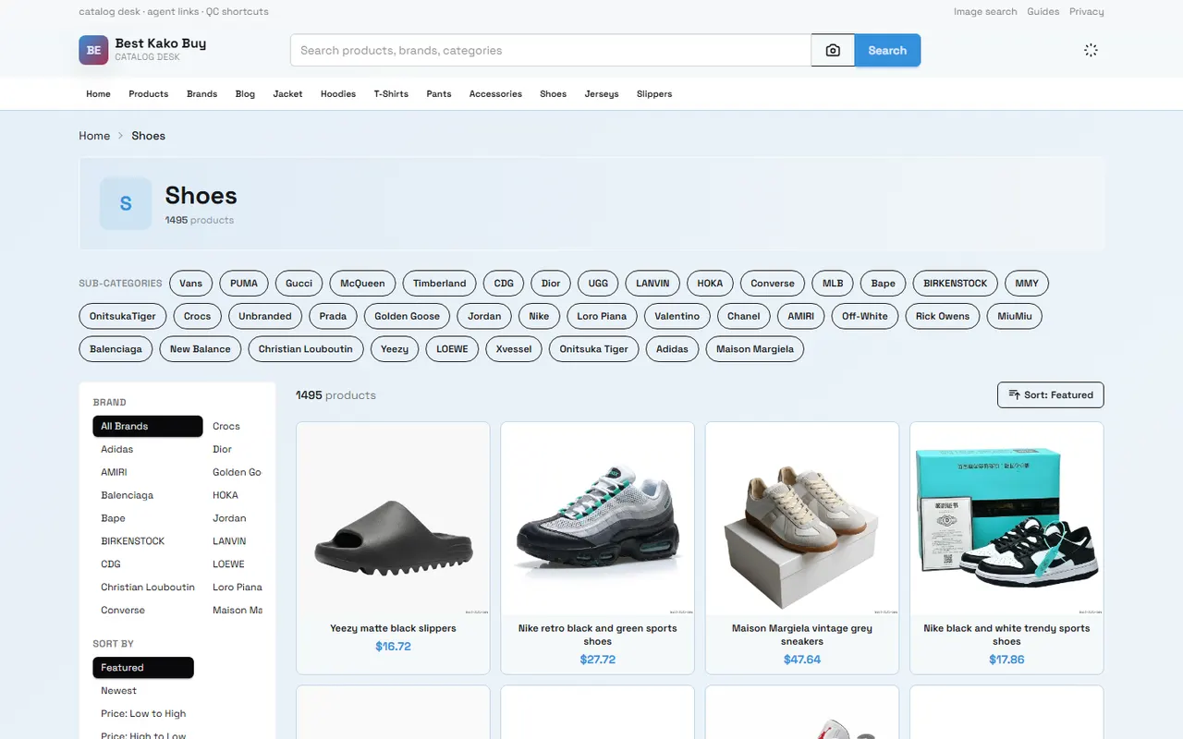Select Pants in the navigation bar
This screenshot has height=739, width=1183.
tap(439, 94)
